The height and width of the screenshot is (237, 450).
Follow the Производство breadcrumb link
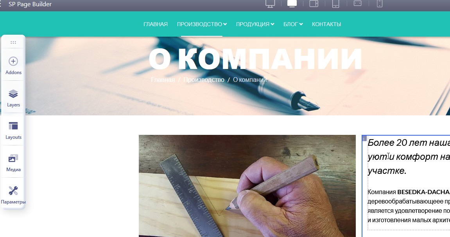[x=204, y=80]
